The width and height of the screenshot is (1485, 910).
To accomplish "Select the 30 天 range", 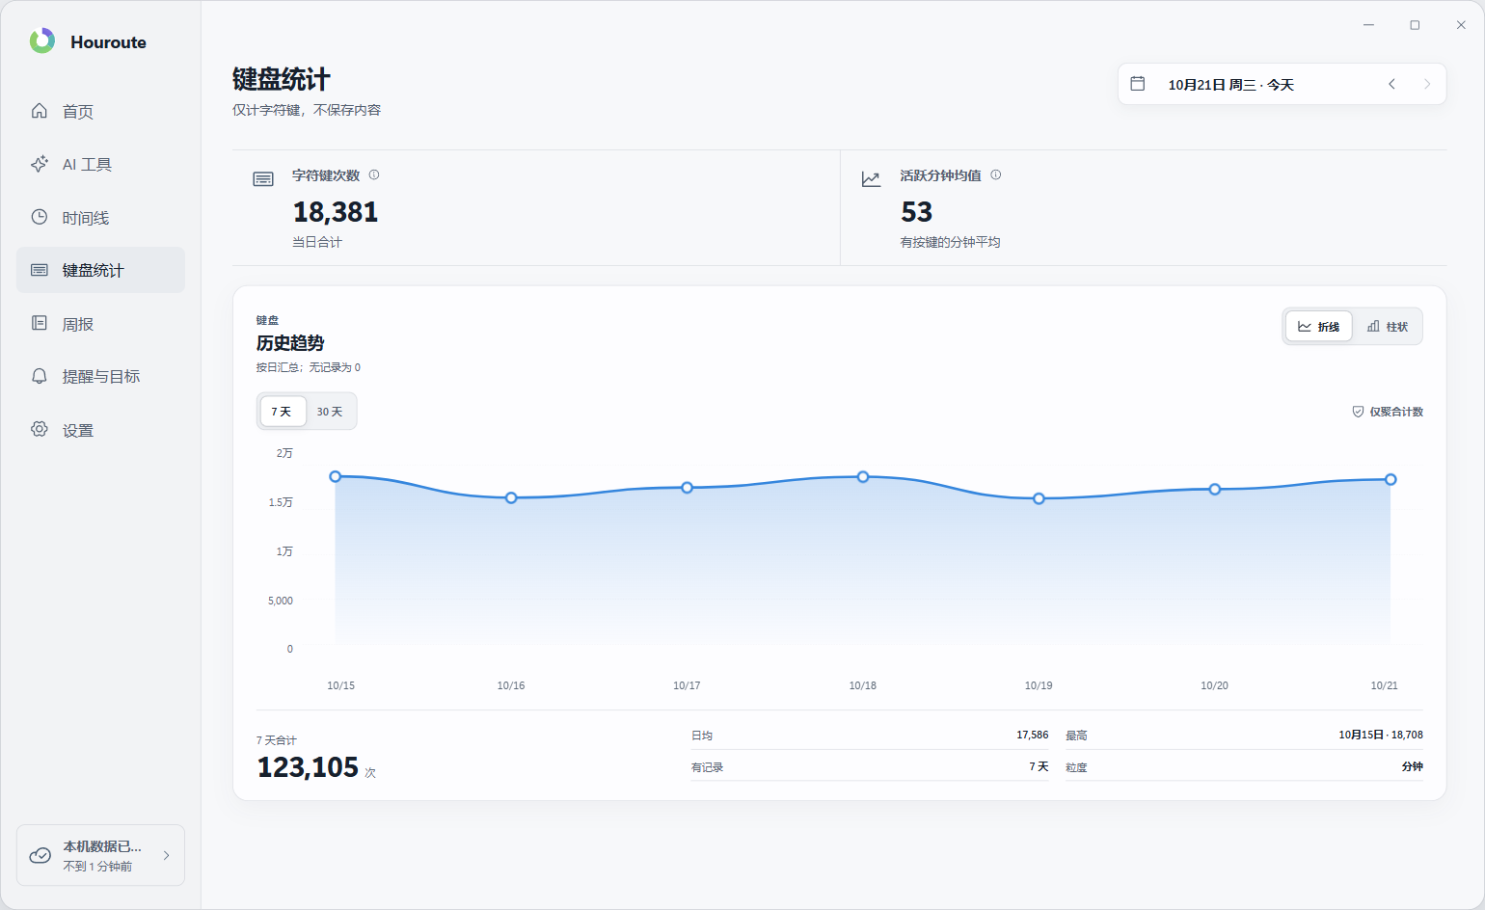I will [330, 412].
